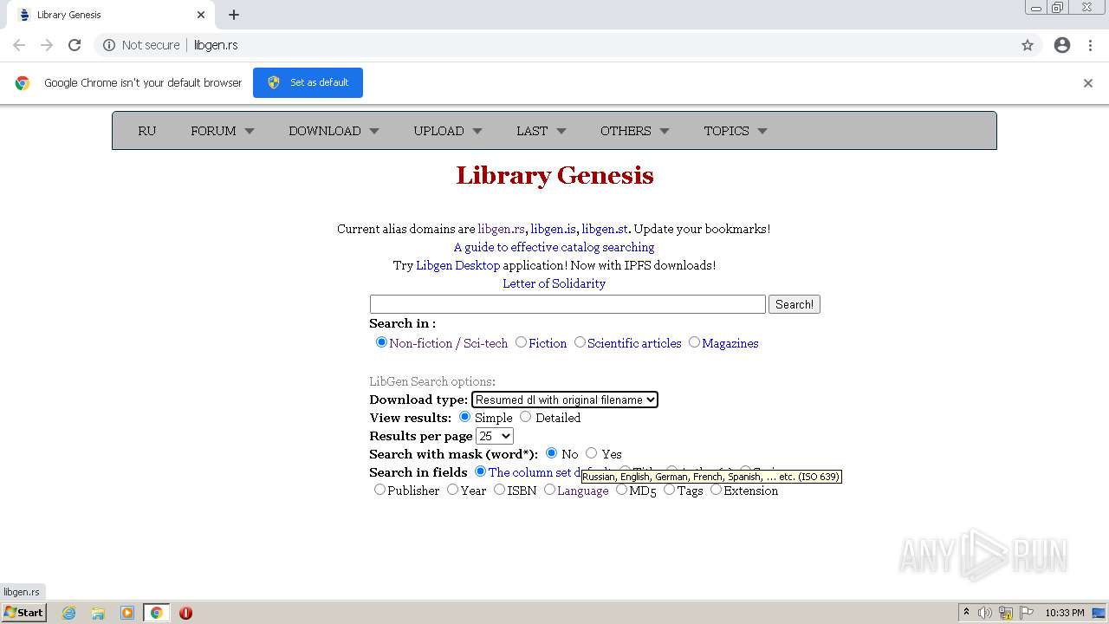Open the OTHERS menu
The height and width of the screenshot is (624, 1109).
[x=634, y=131]
